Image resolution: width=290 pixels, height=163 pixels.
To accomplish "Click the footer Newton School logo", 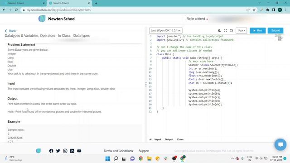I will (38, 151).
